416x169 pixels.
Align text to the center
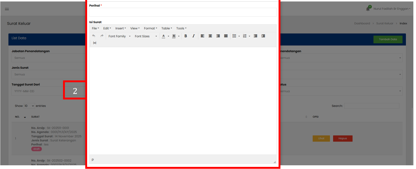tap(210, 36)
